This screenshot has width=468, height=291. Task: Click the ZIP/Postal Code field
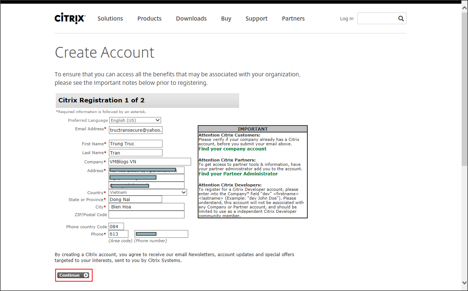pyautogui.click(x=146, y=215)
